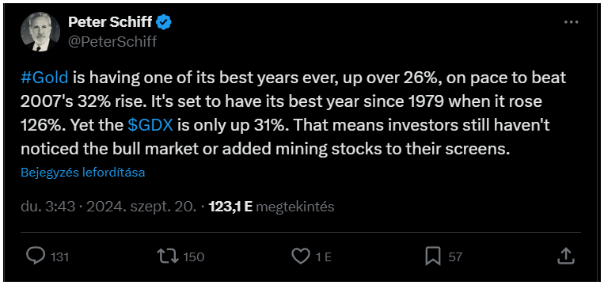The height and width of the screenshot is (285, 604).
Task: Click the blue verified badge
Action: 164,23
